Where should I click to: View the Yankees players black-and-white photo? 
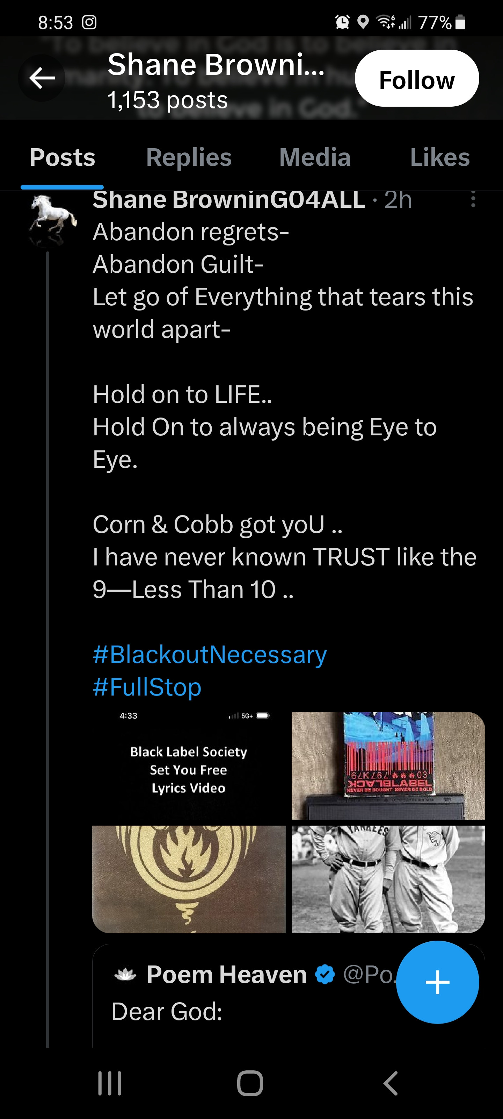[x=388, y=879]
